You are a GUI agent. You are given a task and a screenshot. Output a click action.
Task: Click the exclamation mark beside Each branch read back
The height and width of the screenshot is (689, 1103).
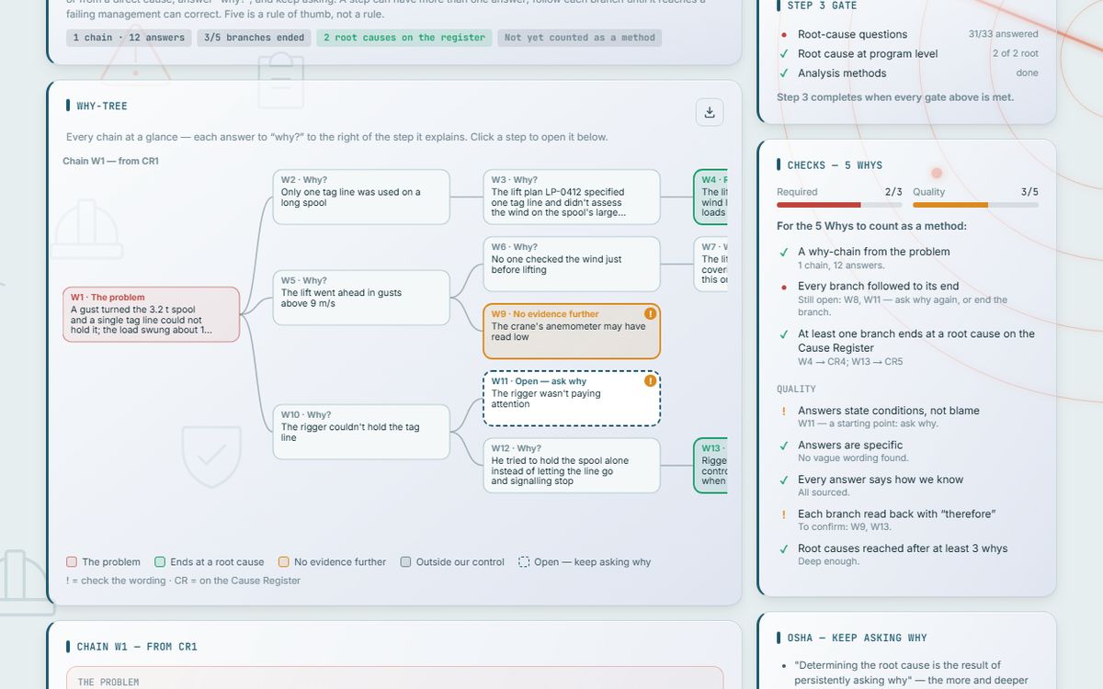click(x=783, y=514)
